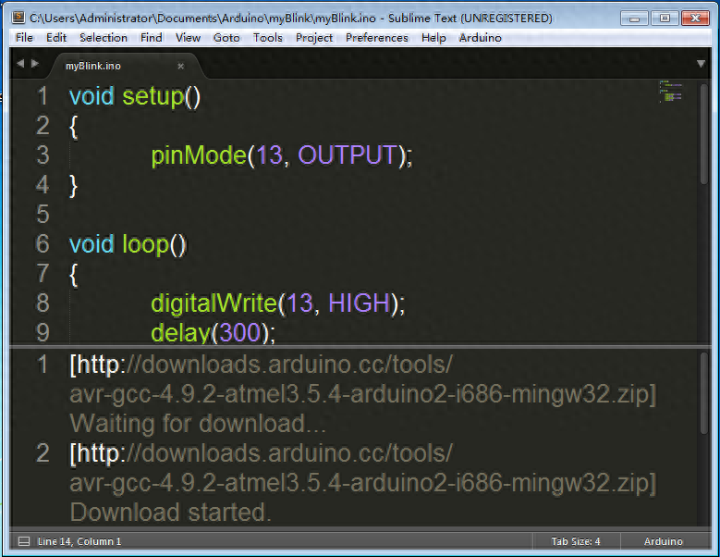The height and width of the screenshot is (557, 720).
Task: Click the delay call in line 9
Action: pyautogui.click(x=180, y=333)
